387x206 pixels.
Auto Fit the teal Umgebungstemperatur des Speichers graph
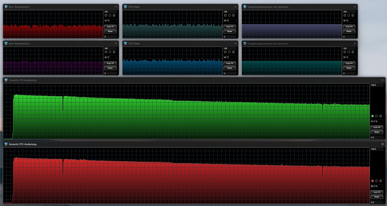point(349,63)
